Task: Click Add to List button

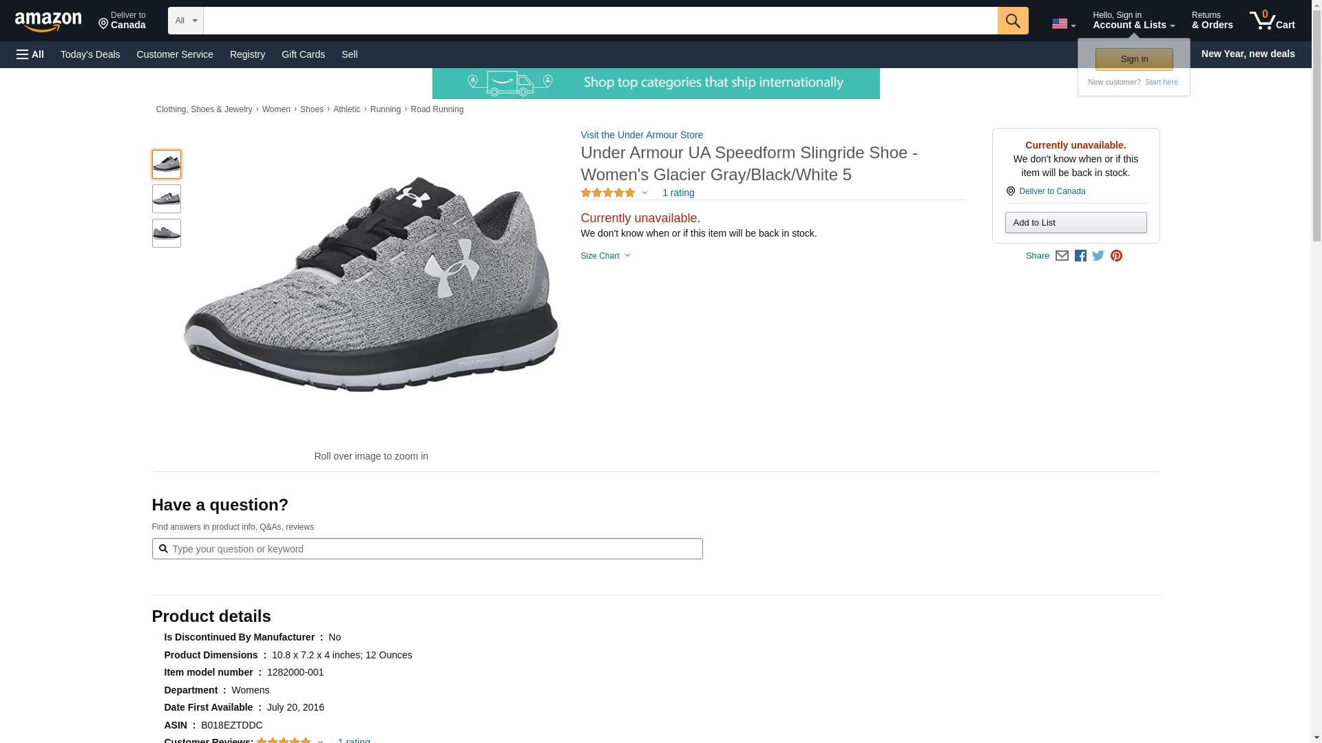Action: 1075,223
